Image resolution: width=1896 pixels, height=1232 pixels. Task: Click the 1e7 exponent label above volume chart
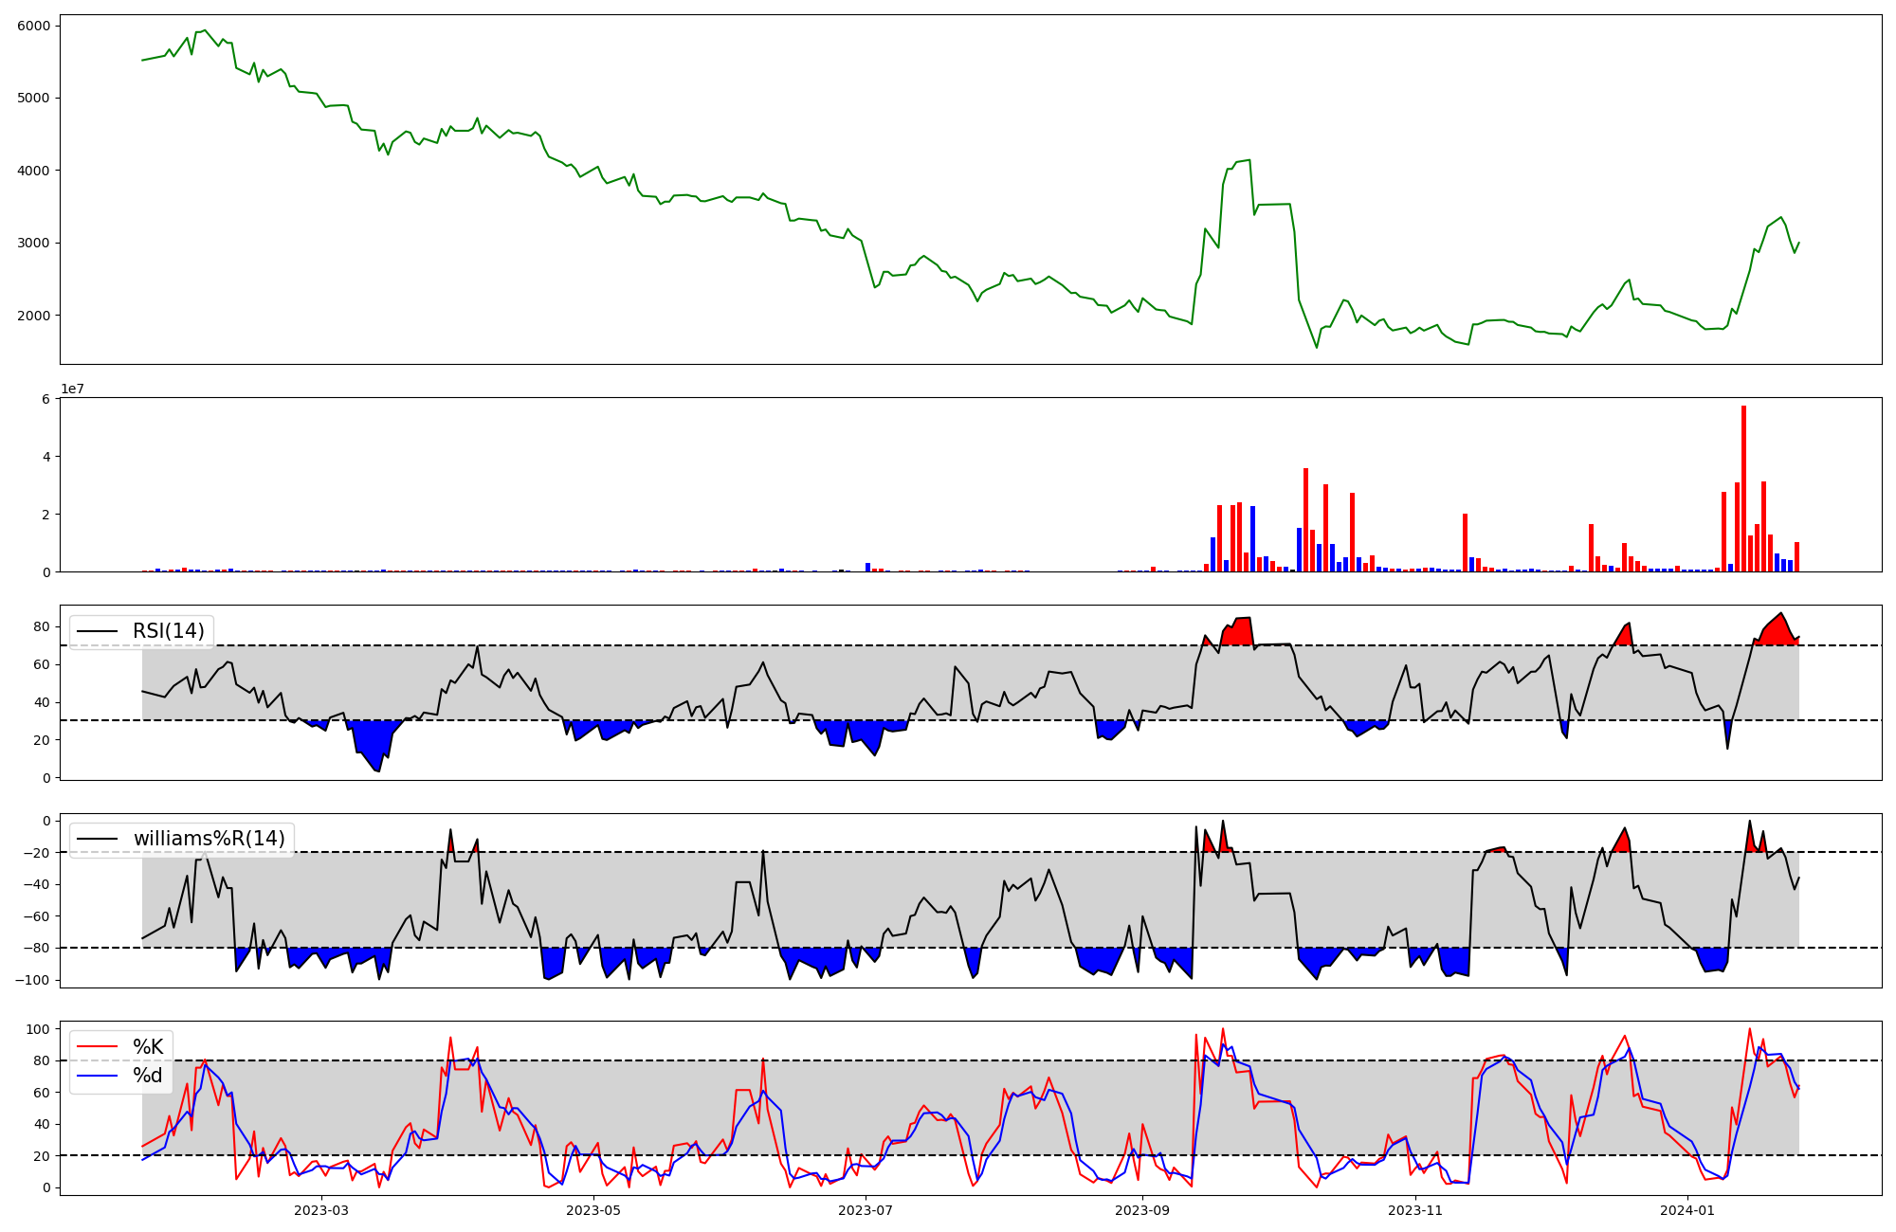[x=72, y=390]
